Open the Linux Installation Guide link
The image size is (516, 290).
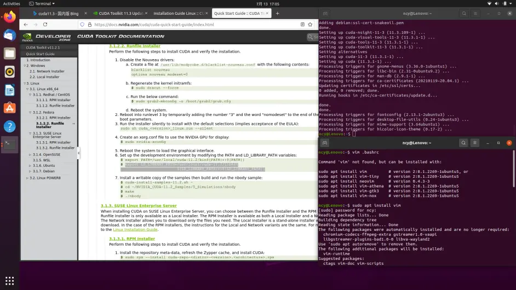click(x=135, y=229)
